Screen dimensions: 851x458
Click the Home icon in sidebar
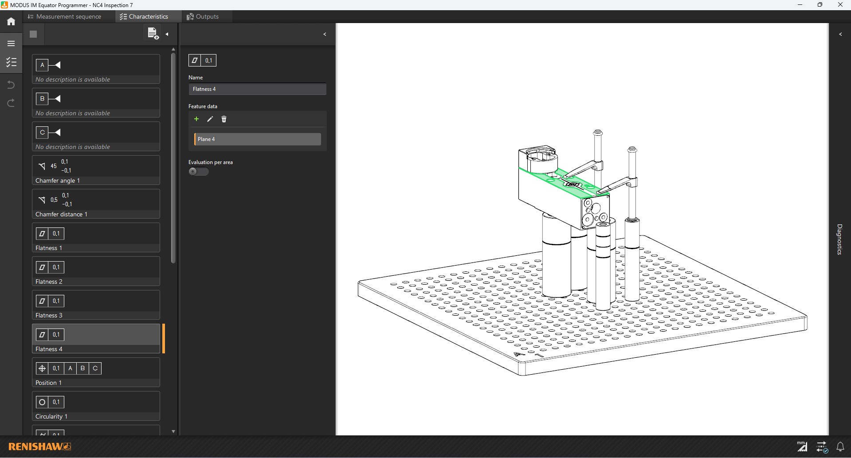click(x=11, y=21)
